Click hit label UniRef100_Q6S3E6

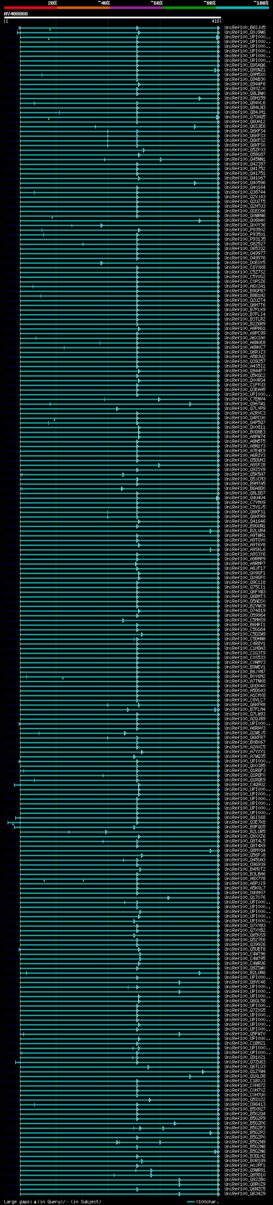(245, 126)
